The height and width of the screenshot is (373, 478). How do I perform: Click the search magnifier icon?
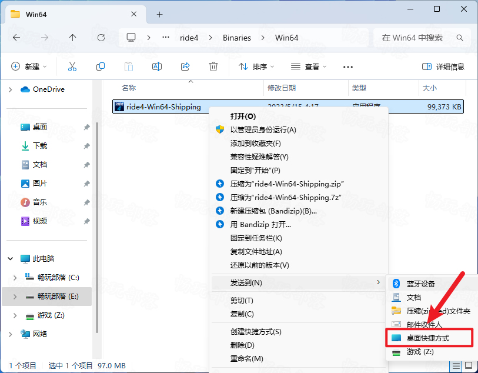(459, 38)
